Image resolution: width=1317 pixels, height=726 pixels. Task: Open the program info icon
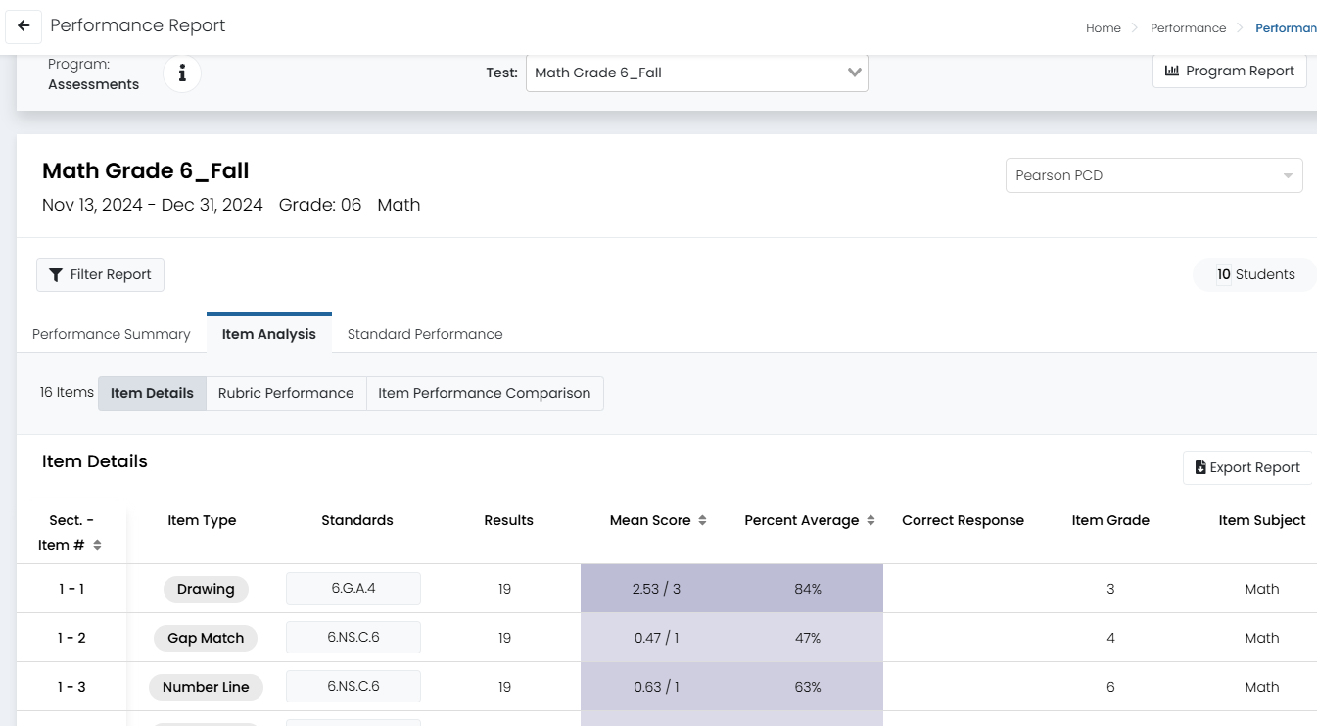point(182,73)
